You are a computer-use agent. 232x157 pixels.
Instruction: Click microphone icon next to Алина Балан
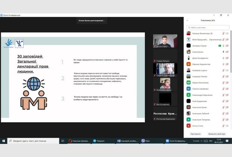click(223, 52)
